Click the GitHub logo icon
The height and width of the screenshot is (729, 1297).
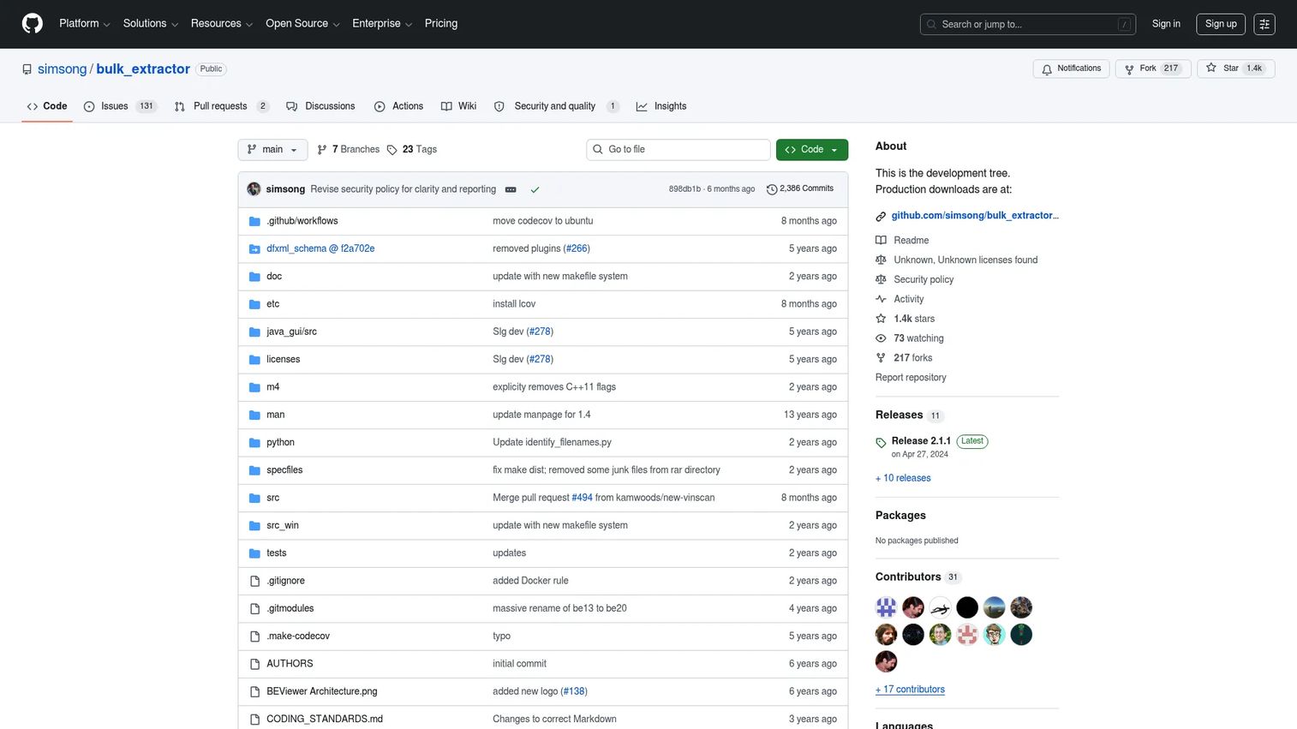pyautogui.click(x=33, y=23)
